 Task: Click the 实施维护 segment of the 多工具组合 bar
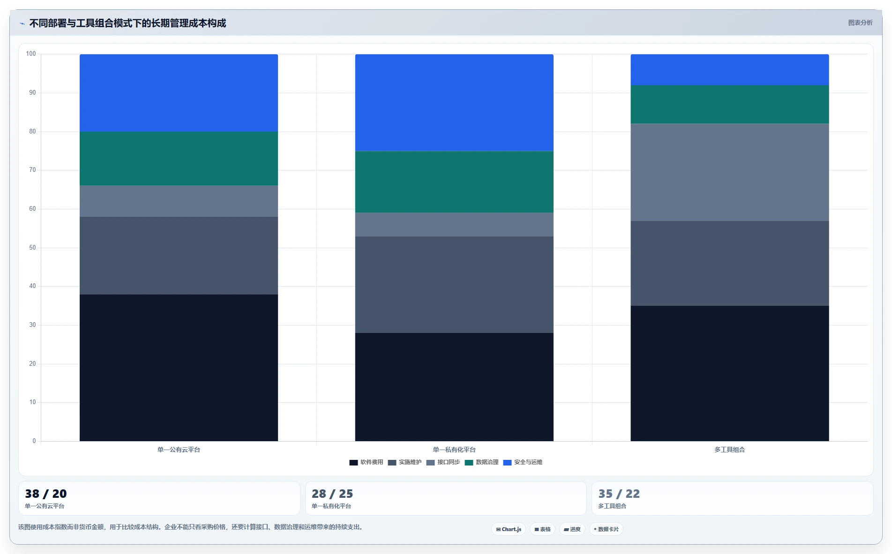(x=730, y=264)
